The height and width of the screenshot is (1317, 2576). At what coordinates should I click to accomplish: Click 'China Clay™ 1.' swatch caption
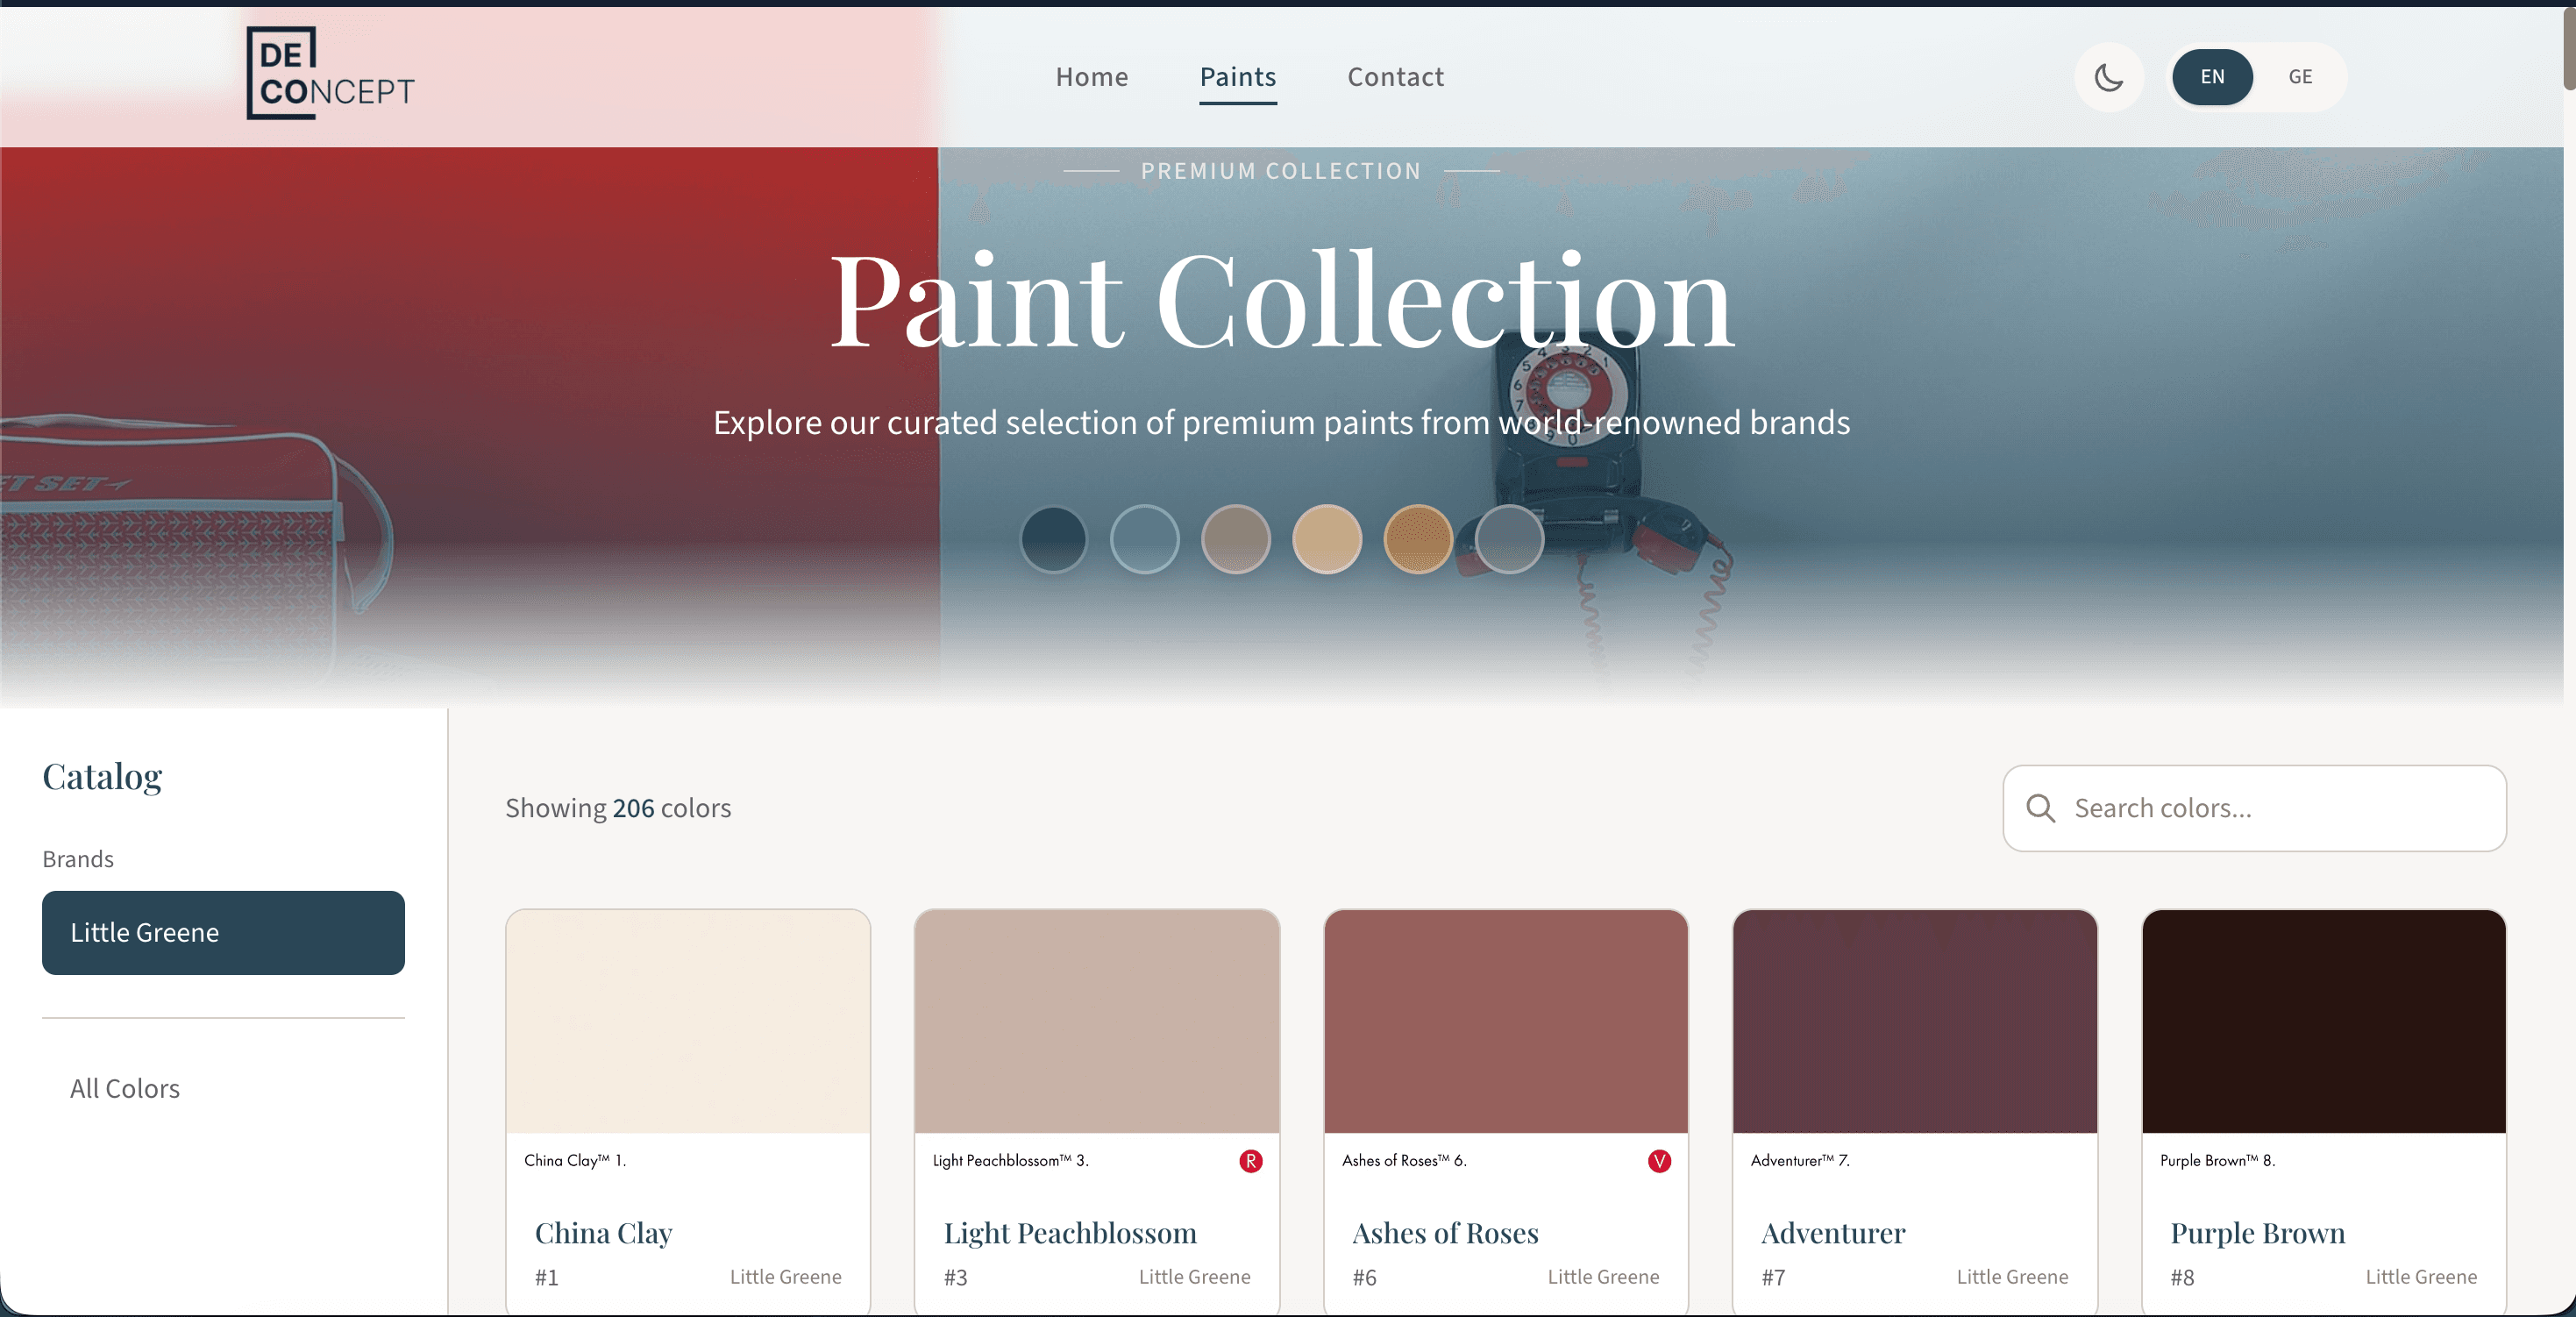click(x=575, y=1160)
